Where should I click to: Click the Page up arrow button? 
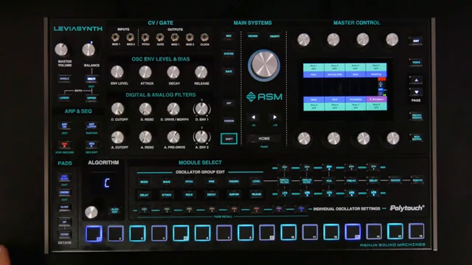click(x=416, y=80)
